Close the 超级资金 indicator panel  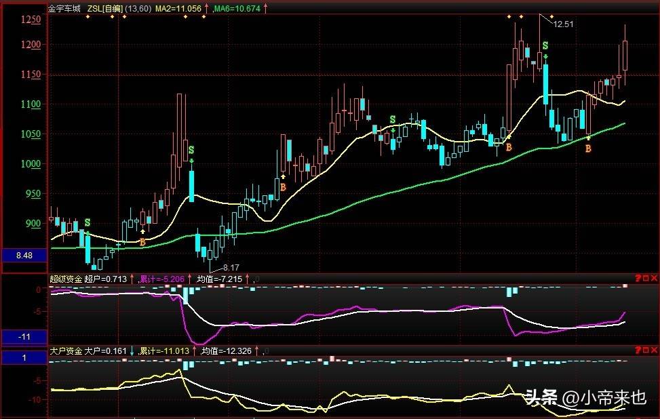point(654,278)
